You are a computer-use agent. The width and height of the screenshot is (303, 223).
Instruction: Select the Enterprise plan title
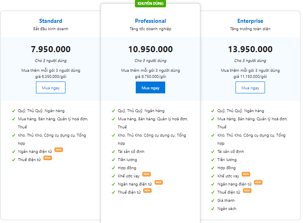click(250, 21)
